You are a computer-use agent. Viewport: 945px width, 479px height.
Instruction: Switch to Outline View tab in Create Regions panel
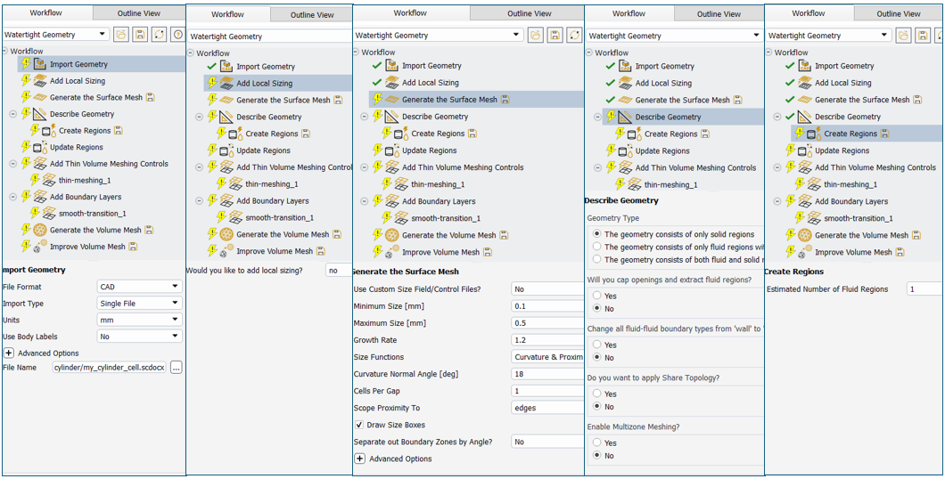pos(899,14)
